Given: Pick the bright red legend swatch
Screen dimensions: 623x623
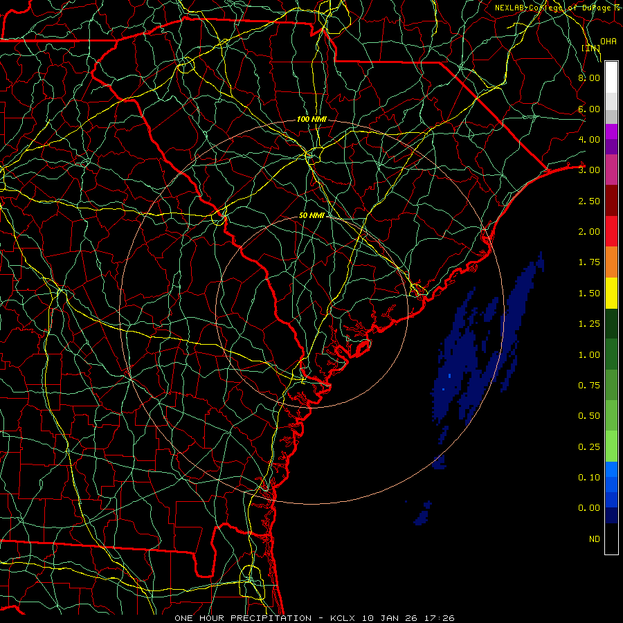Looking at the screenshot, I should tap(611, 231).
